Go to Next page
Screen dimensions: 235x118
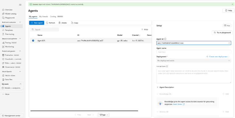click(91, 115)
